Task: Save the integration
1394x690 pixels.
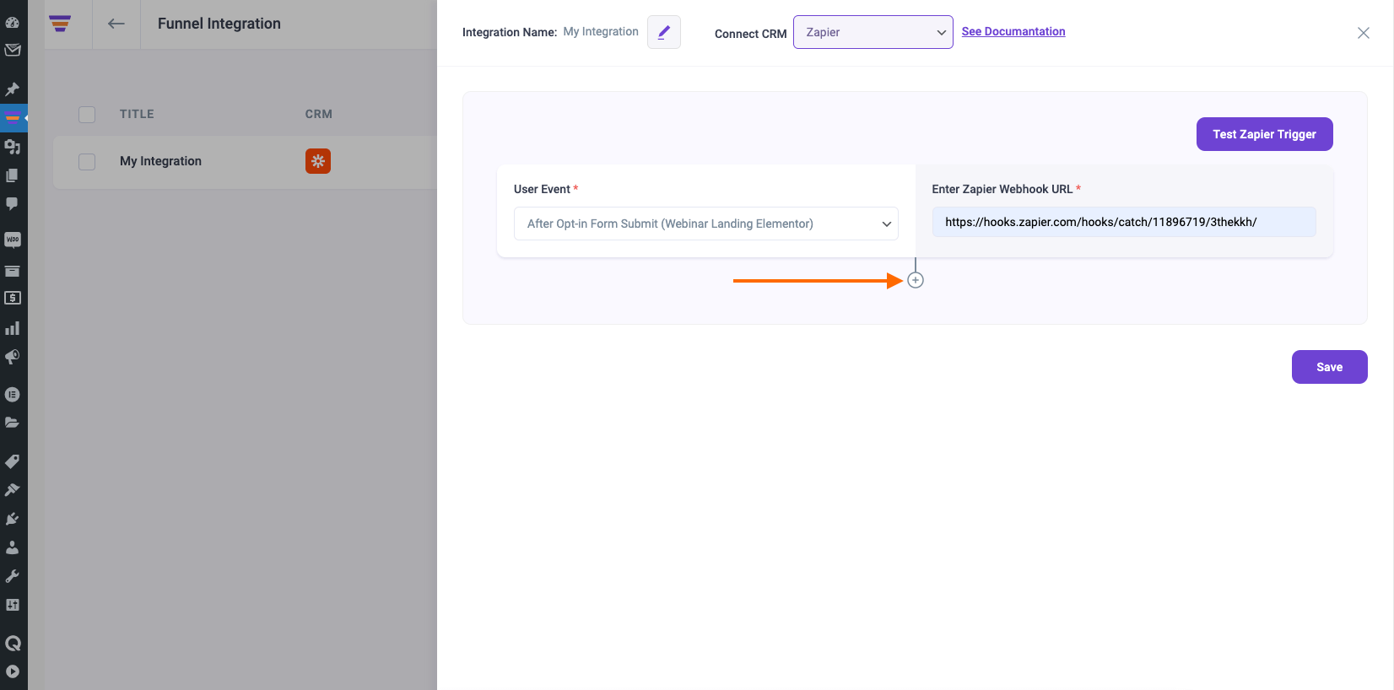Action: coord(1330,367)
